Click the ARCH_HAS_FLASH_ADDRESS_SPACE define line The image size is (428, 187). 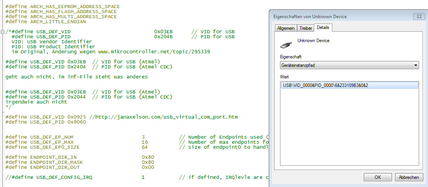[x=61, y=12]
